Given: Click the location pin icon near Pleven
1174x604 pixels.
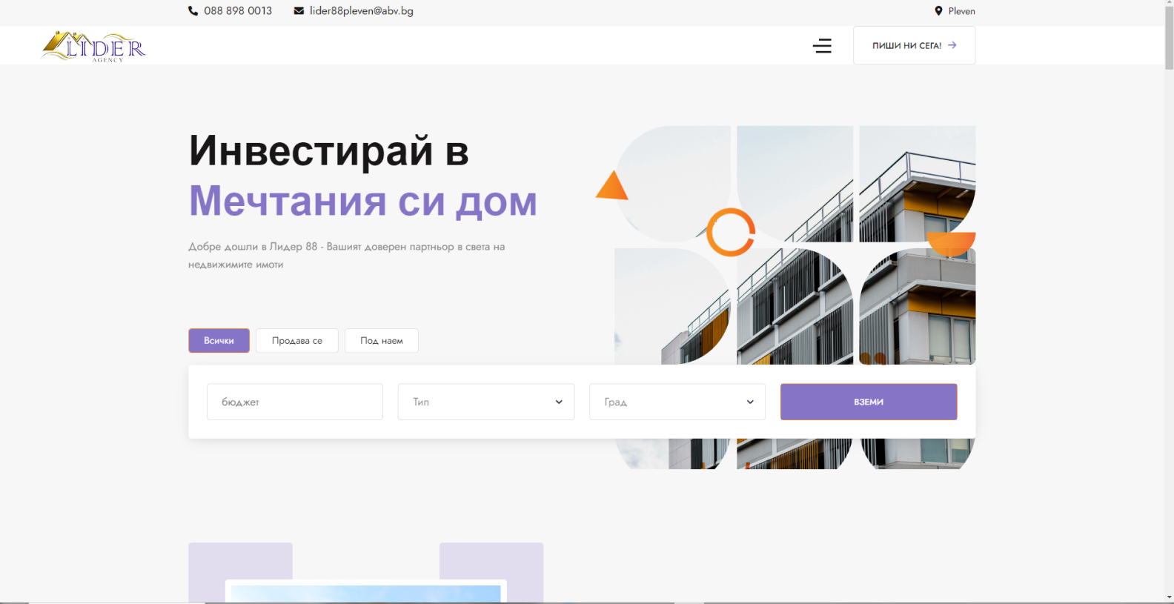Looking at the screenshot, I should pos(938,11).
